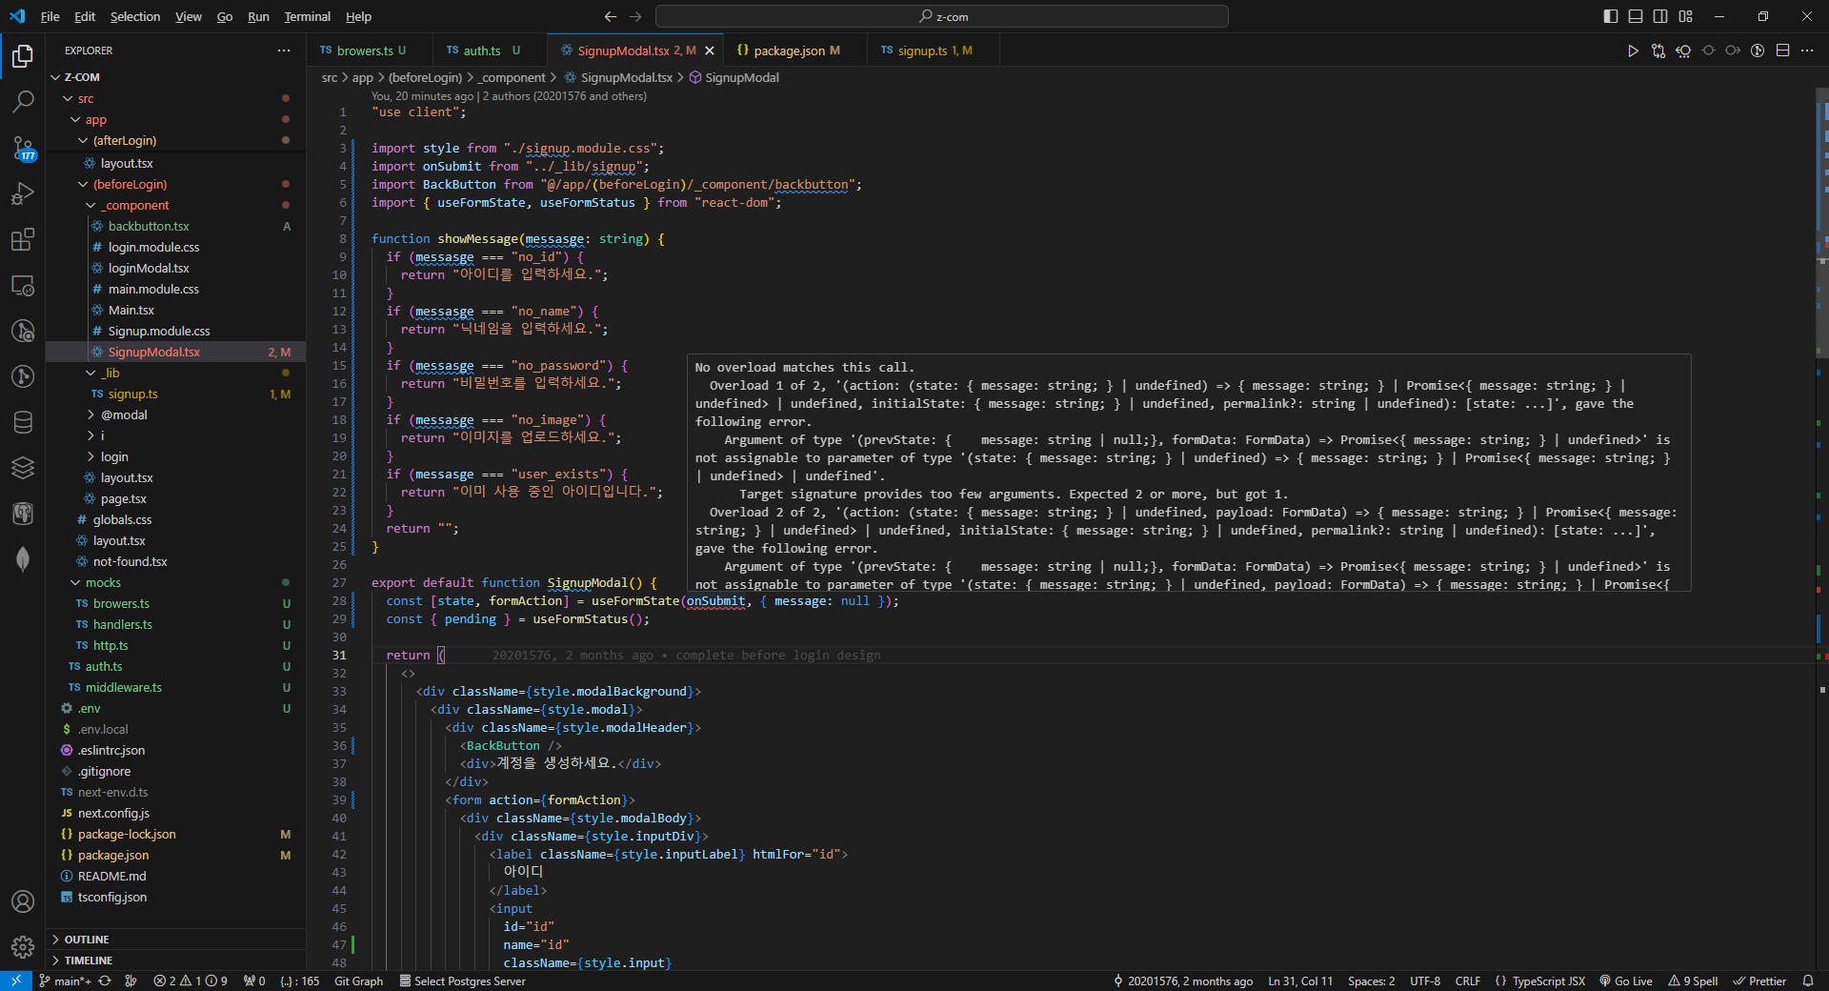Screen dimensions: 1829x991
Task: Toggle the bottom panel visibility
Action: [x=1636, y=16]
